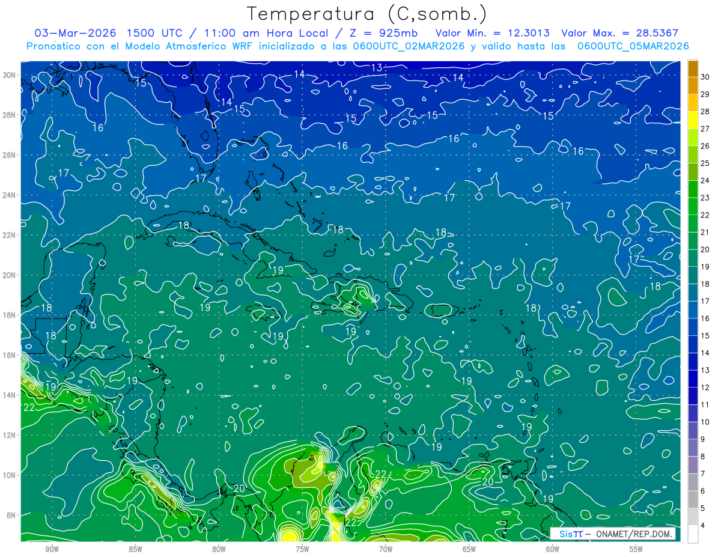Click the color scale label 25
Screen dimensions: 721x557
pos(705,163)
